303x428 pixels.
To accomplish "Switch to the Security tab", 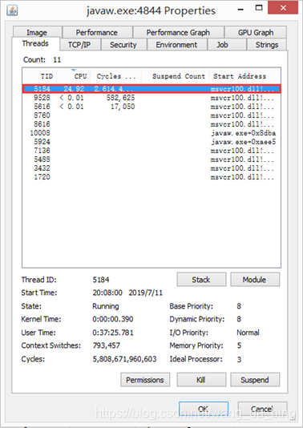I will point(123,45).
